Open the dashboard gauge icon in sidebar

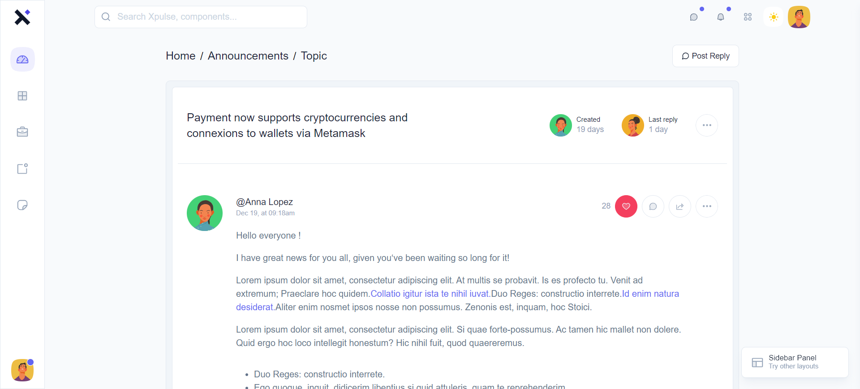[22, 60]
